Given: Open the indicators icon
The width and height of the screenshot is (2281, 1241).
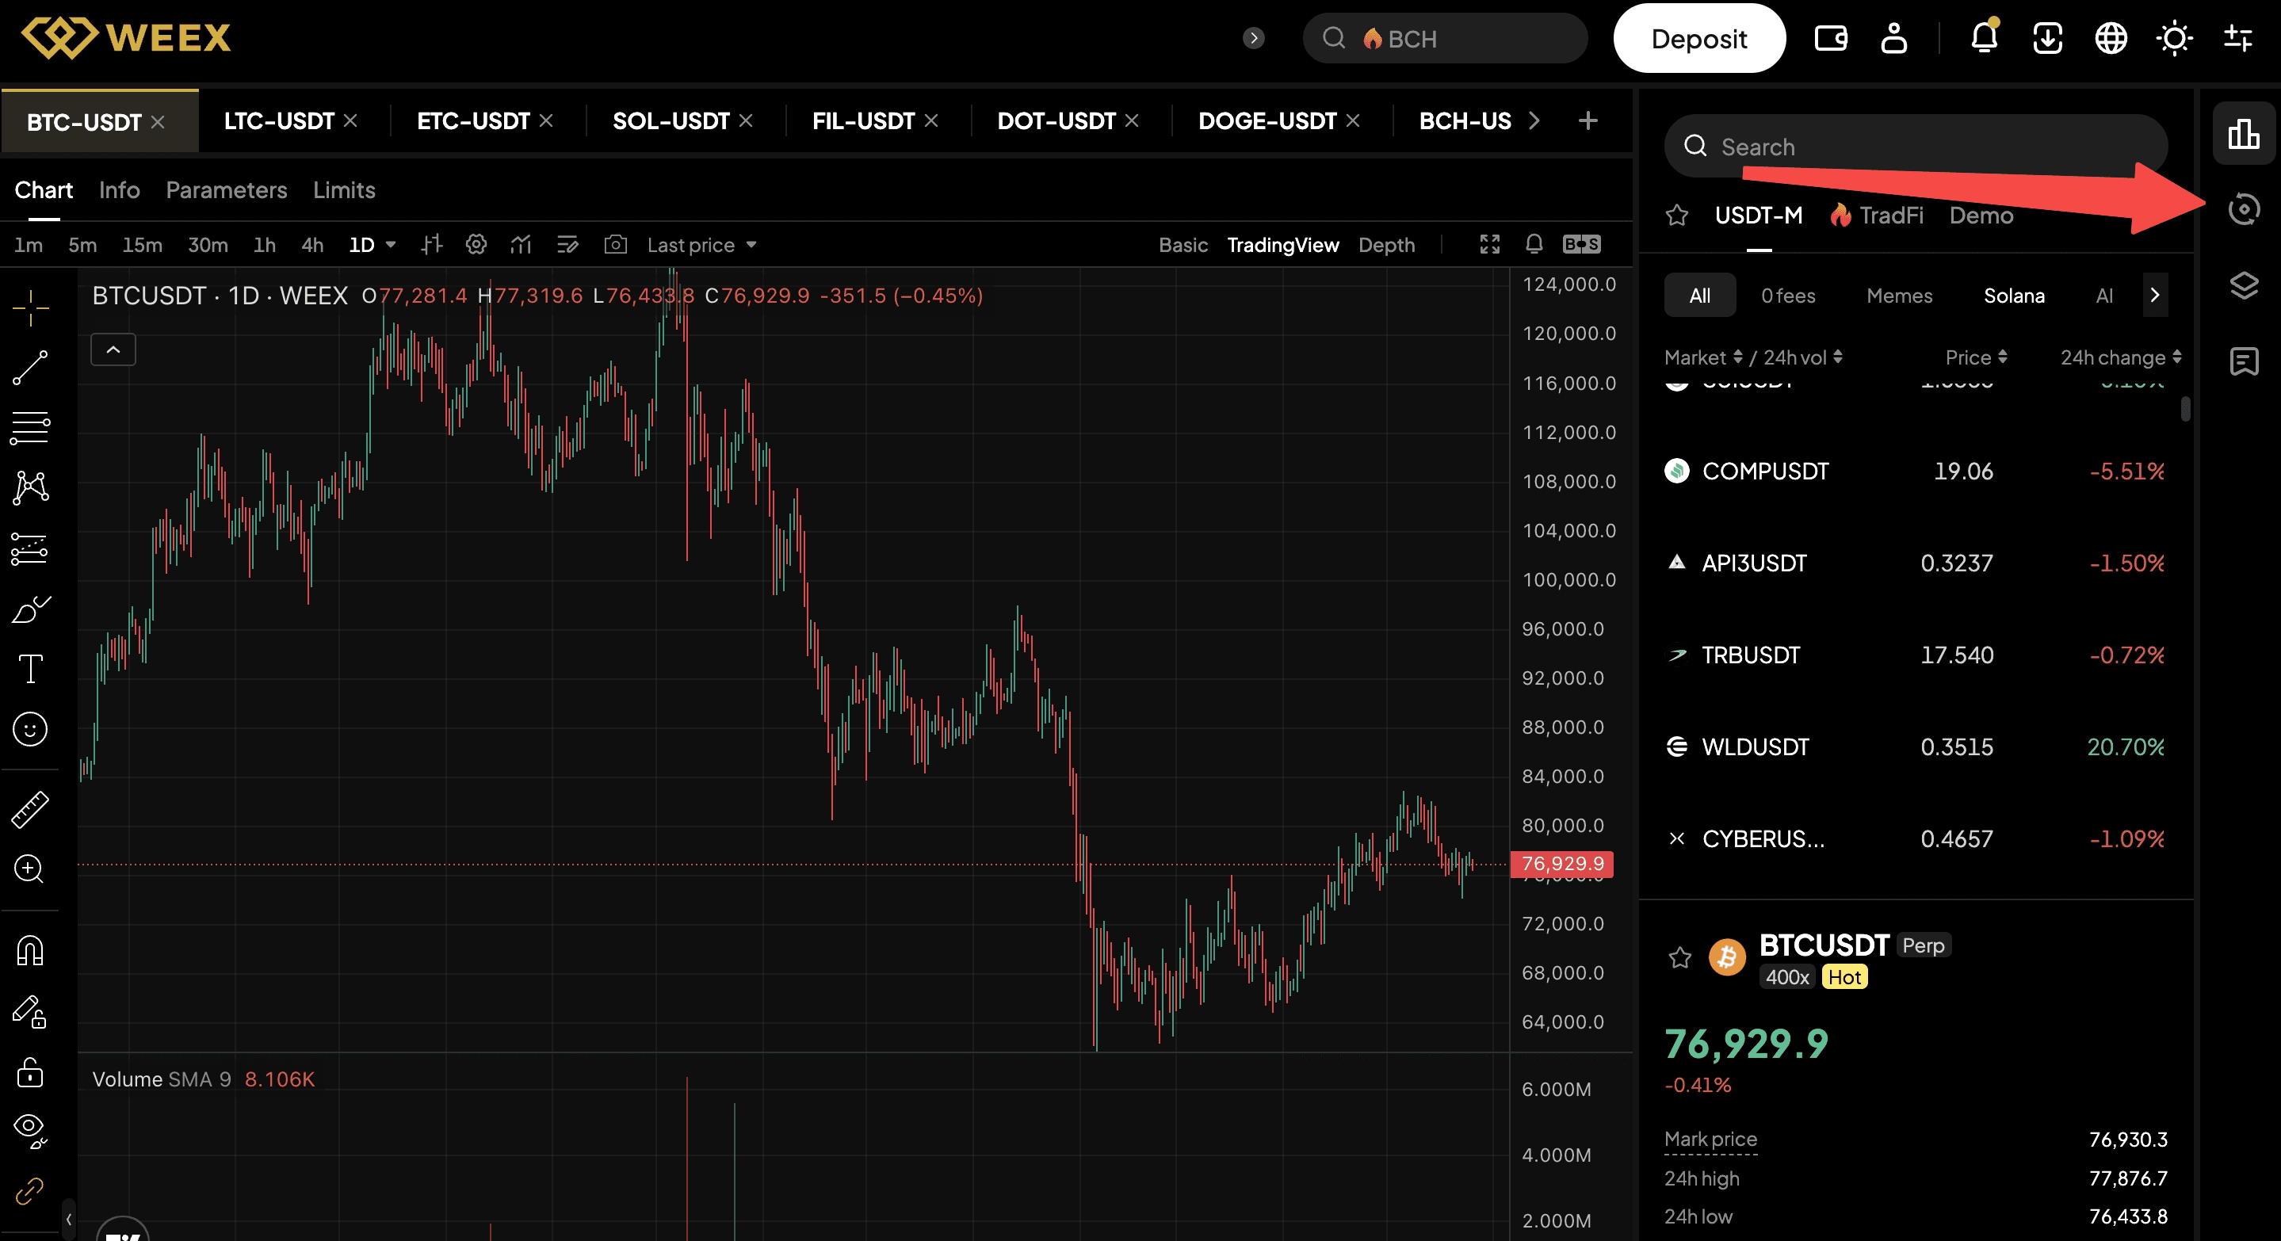Looking at the screenshot, I should click(522, 244).
